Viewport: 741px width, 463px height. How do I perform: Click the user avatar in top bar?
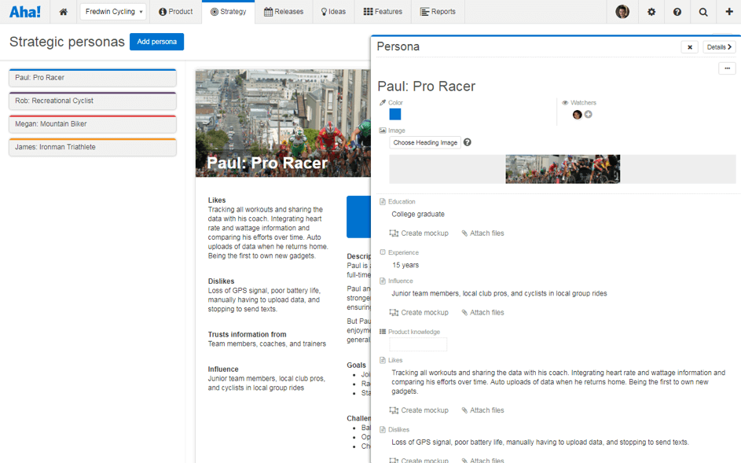coord(622,12)
